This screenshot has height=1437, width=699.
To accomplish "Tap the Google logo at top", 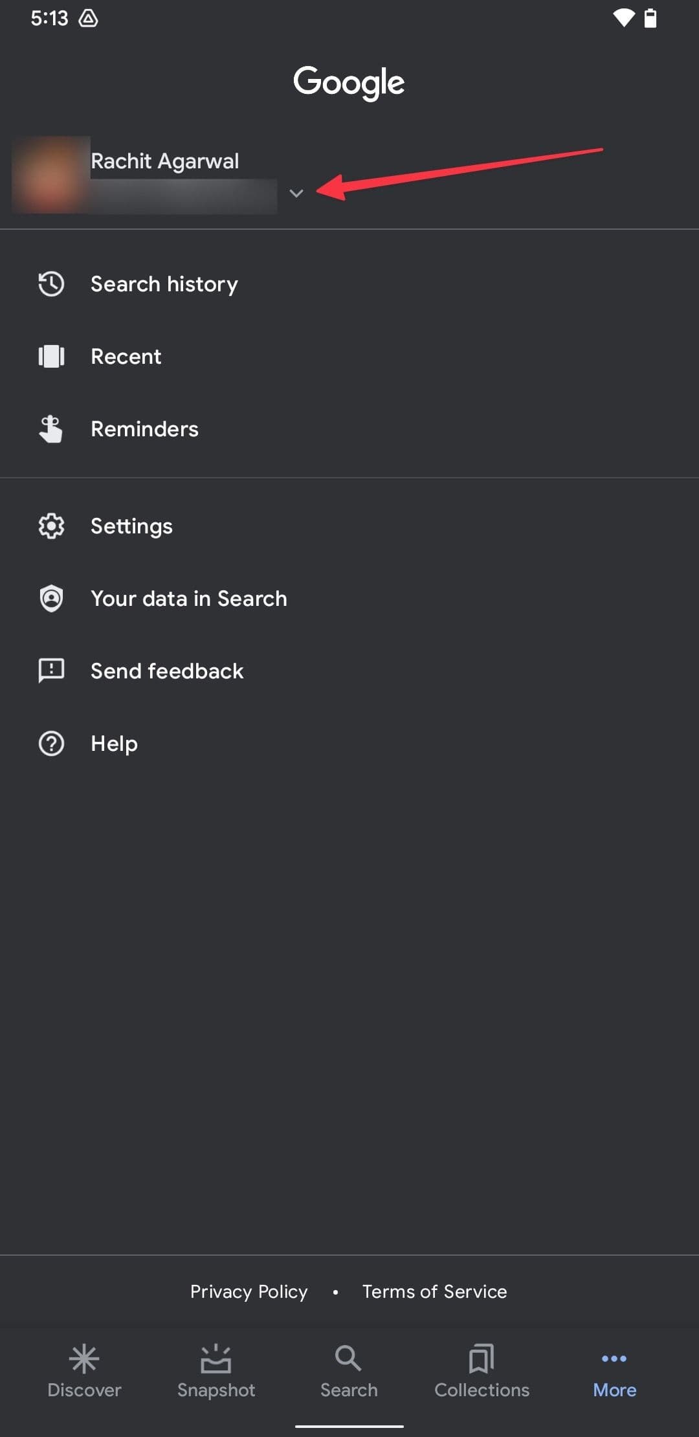I will click(x=349, y=83).
